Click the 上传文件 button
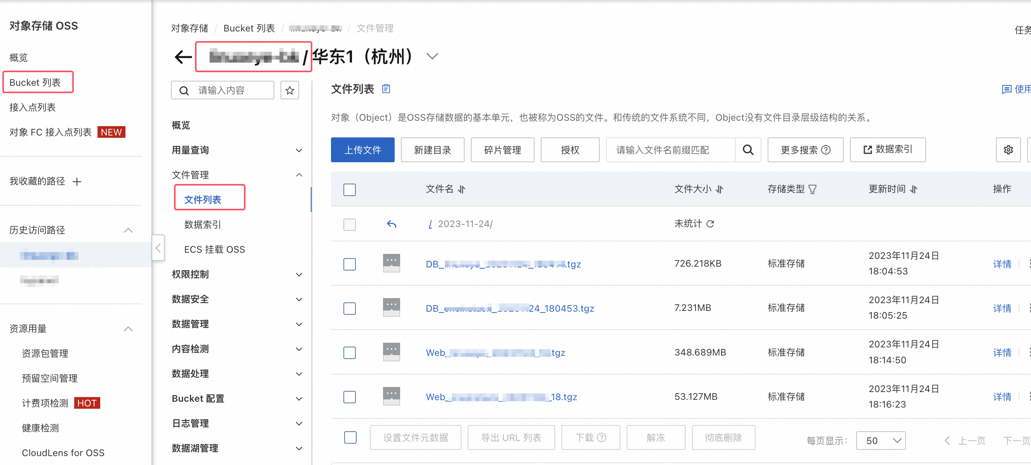Screen dimensions: 1031x465 [x=362, y=150]
